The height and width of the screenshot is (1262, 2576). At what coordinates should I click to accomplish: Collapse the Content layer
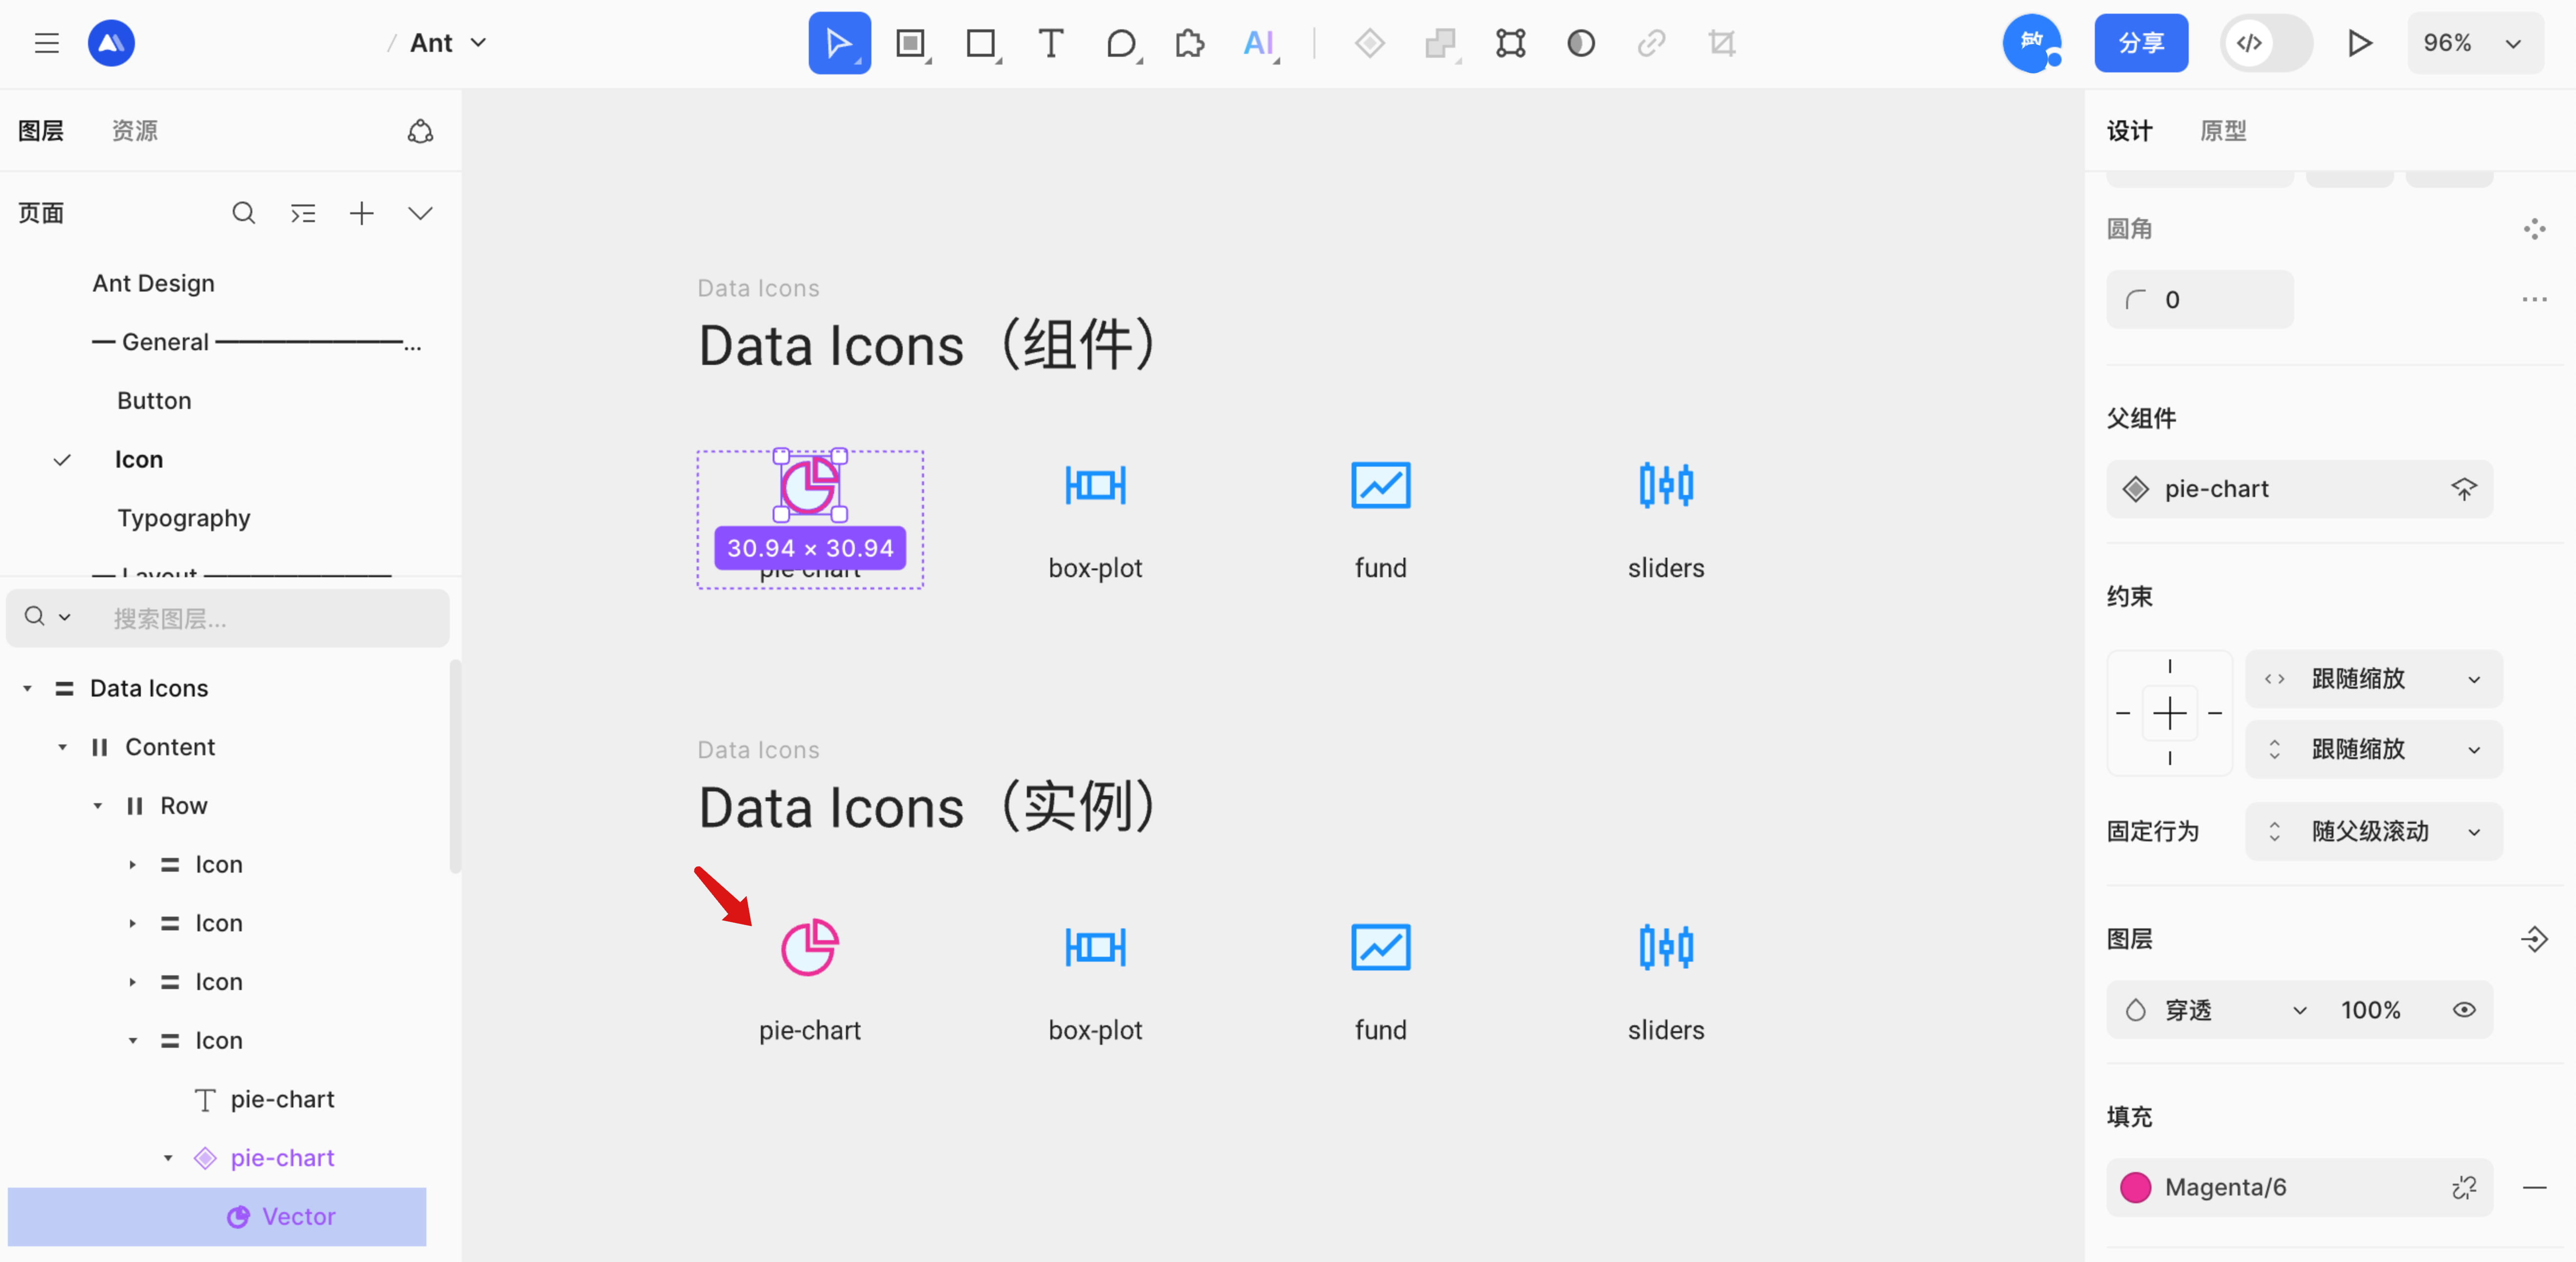[x=63, y=747]
